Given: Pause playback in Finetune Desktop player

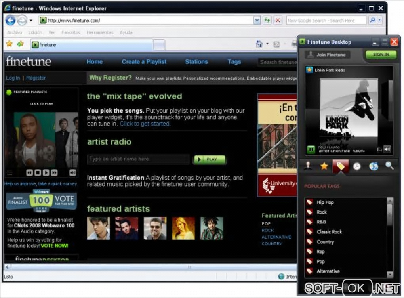Looking at the screenshot, I should tap(311, 149).
